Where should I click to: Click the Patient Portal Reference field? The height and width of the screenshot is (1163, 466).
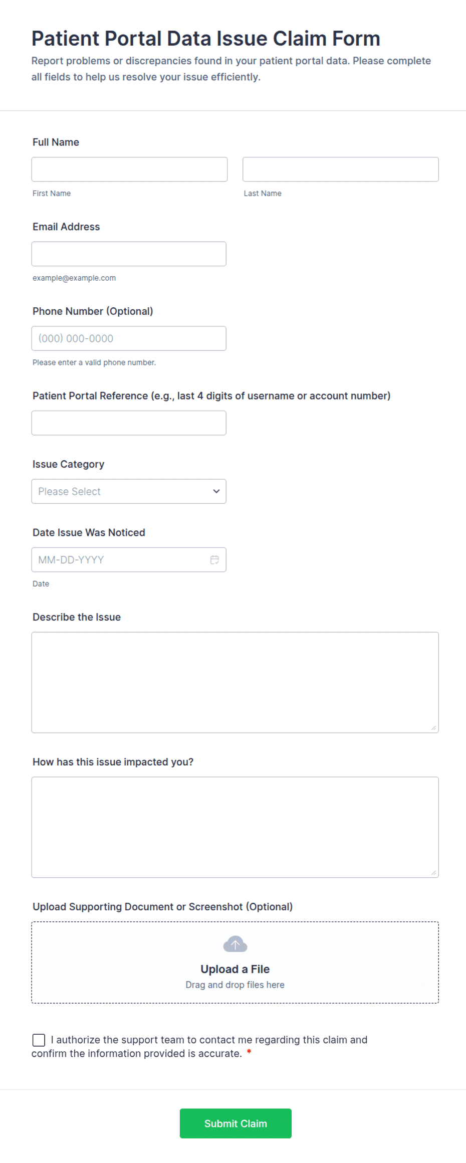tap(129, 423)
